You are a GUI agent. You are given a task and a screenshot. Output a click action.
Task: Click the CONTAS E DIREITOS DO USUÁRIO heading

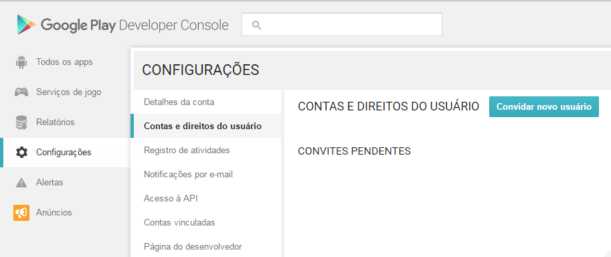pyautogui.click(x=389, y=106)
